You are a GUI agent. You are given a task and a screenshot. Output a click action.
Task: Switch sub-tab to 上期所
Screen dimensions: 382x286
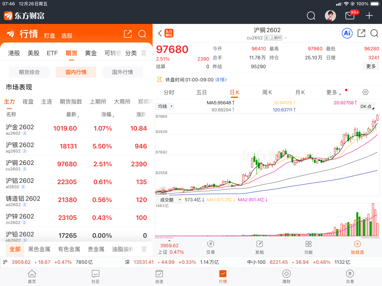(98, 102)
